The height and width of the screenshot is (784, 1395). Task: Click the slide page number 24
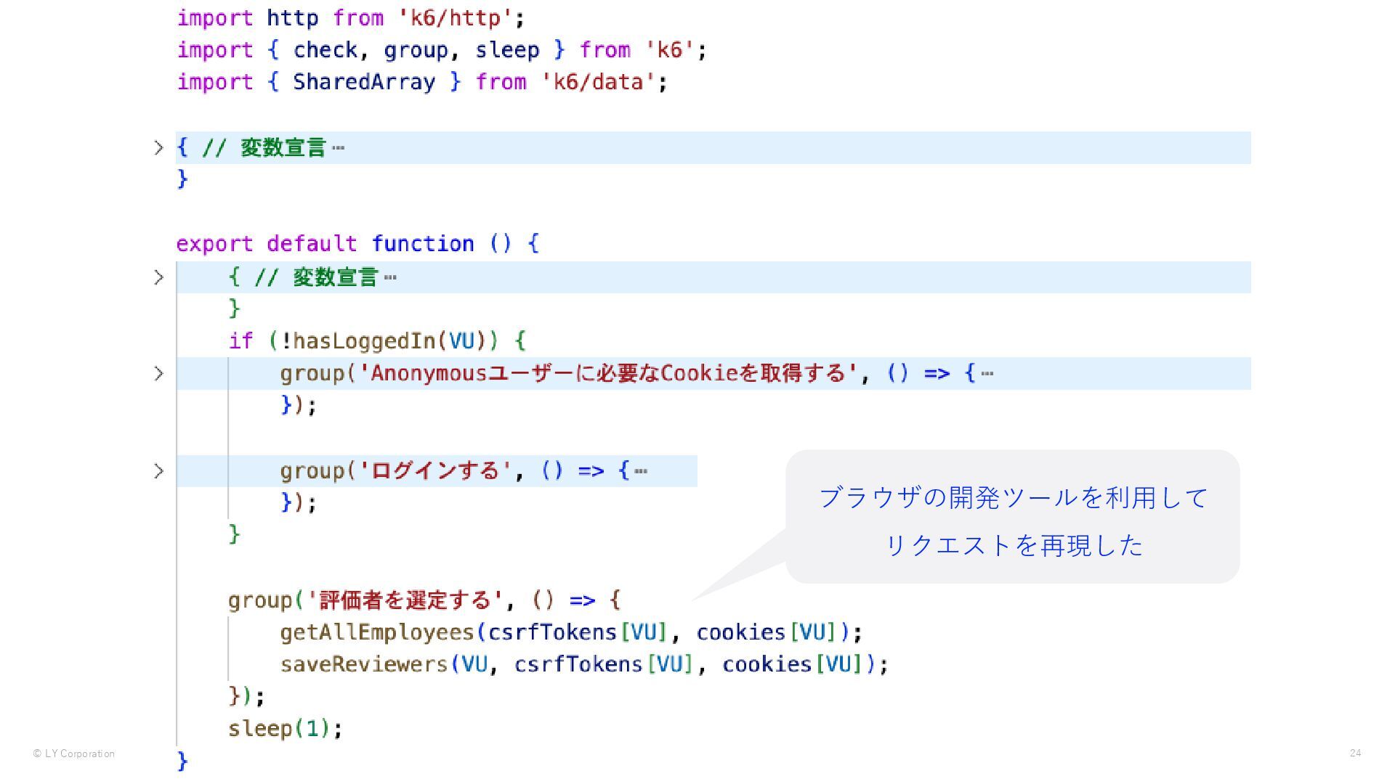click(1355, 754)
